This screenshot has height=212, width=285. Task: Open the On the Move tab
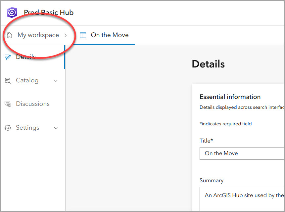110,35
